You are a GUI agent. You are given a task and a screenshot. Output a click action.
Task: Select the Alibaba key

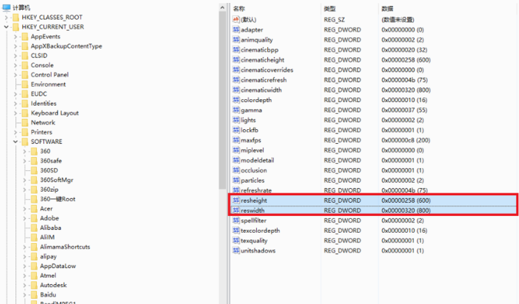[x=51, y=228]
